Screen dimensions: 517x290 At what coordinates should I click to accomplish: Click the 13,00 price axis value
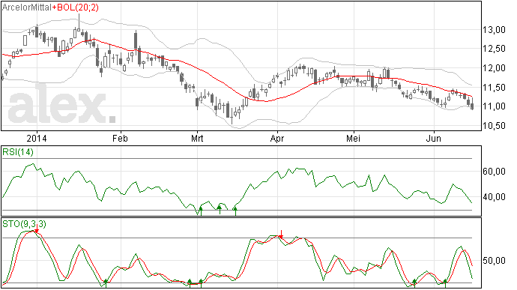[495, 30]
